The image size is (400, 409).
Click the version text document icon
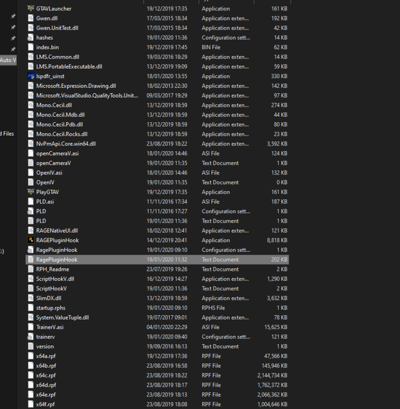(x=31, y=346)
